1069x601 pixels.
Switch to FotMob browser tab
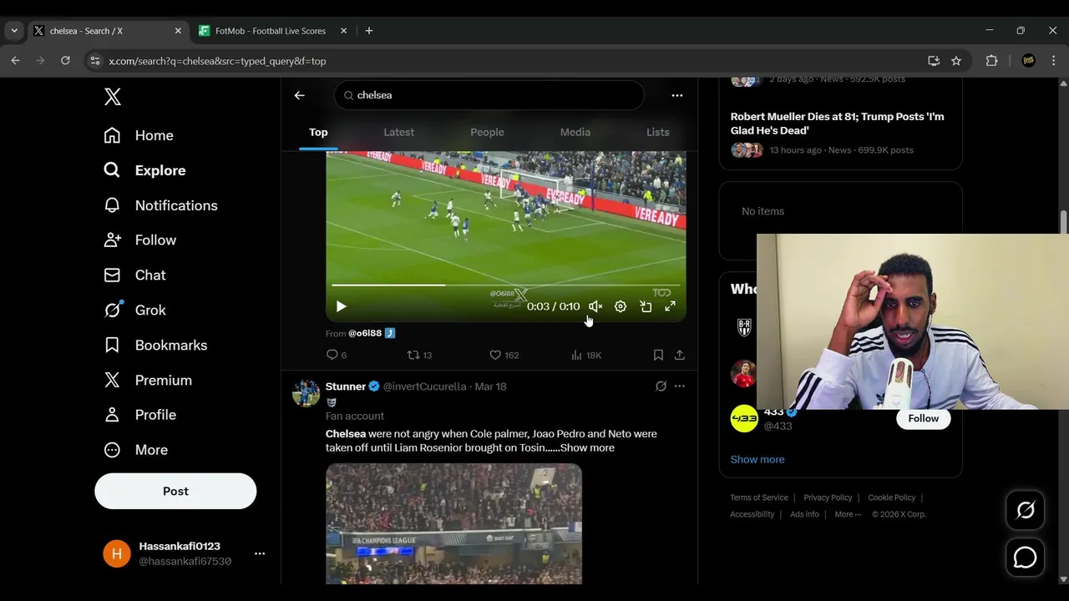272,31
